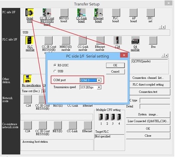The image size is (175, 158).
Task: Select the NET(II) board icon
Action: pos(64,13)
